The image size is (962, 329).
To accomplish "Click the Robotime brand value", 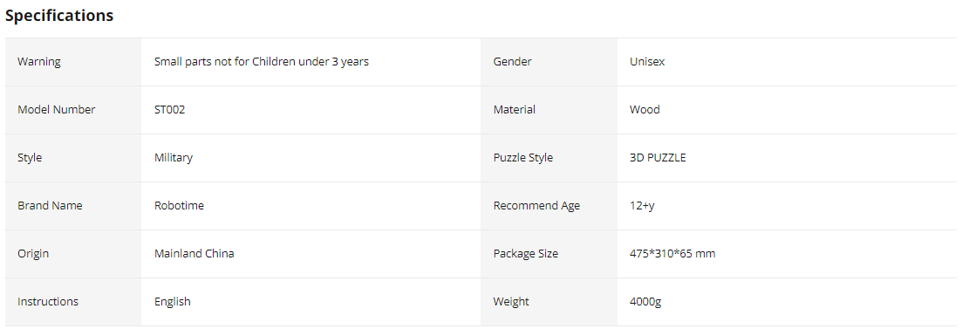I will [179, 206].
